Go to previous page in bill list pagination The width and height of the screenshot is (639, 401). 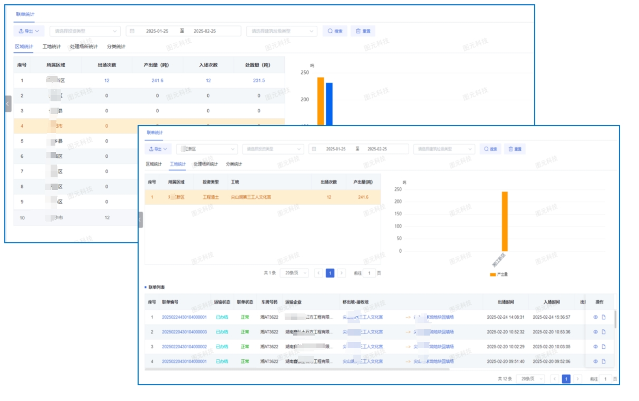pos(555,379)
